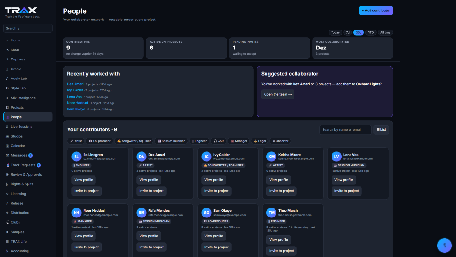The height and width of the screenshot is (257, 456).
Task: Filter contributors by Observer role
Action: click(x=280, y=141)
